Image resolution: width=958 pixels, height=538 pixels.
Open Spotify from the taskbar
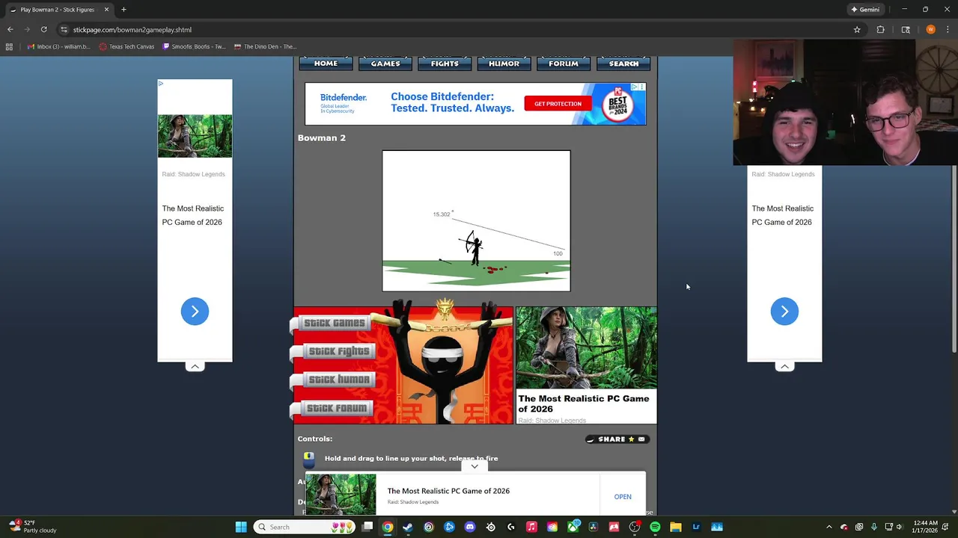[x=655, y=527]
